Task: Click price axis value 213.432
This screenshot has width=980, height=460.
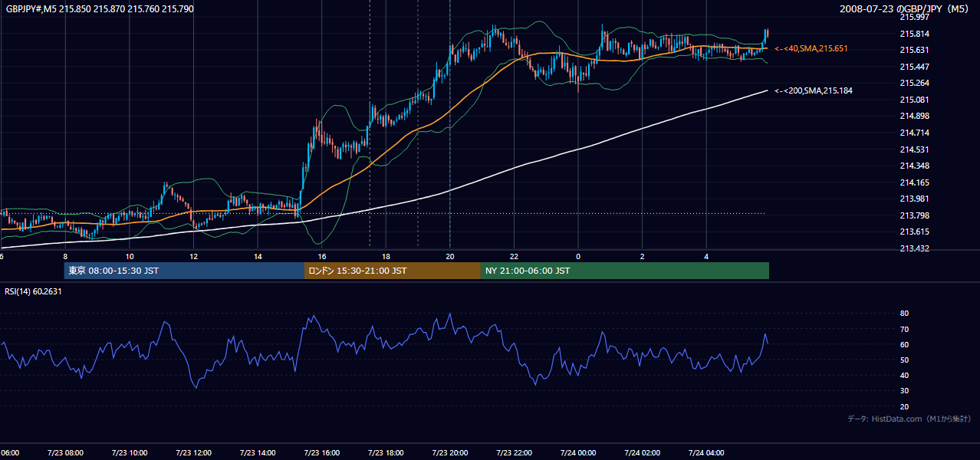Action: tap(914, 248)
